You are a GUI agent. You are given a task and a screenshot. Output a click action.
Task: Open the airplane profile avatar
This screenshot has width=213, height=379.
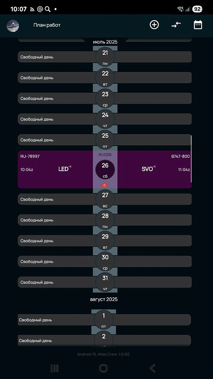pyautogui.click(x=13, y=26)
